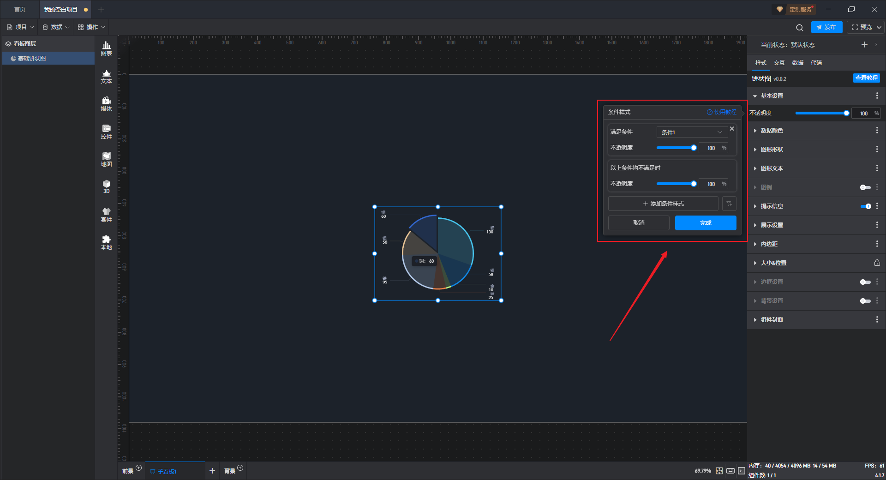Select the 基础饼状图 layer item
The width and height of the screenshot is (886, 480).
[x=32, y=59]
